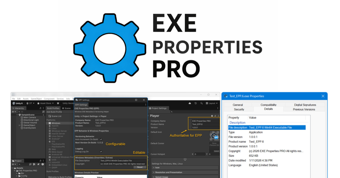Open the Security tab in Properties dialog

click(x=239, y=109)
